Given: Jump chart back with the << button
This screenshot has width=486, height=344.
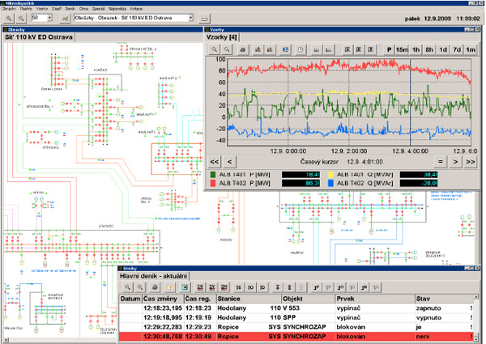Looking at the screenshot, I should pyautogui.click(x=215, y=161).
